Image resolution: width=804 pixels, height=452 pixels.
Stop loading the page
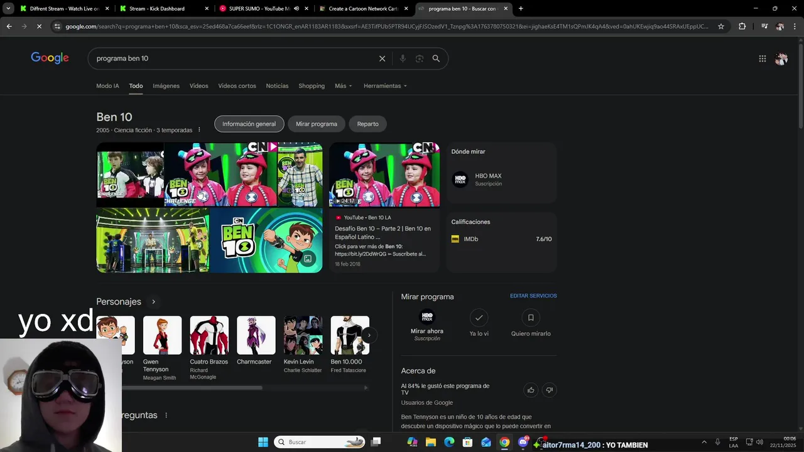click(39, 26)
